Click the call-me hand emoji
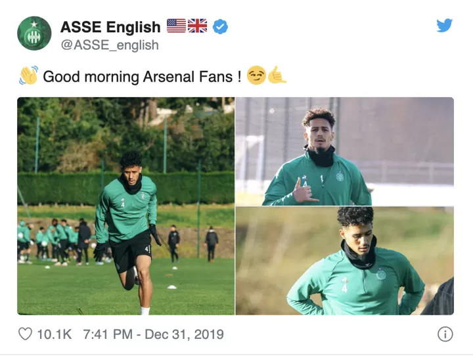The height and width of the screenshot is (356, 473). click(x=277, y=75)
